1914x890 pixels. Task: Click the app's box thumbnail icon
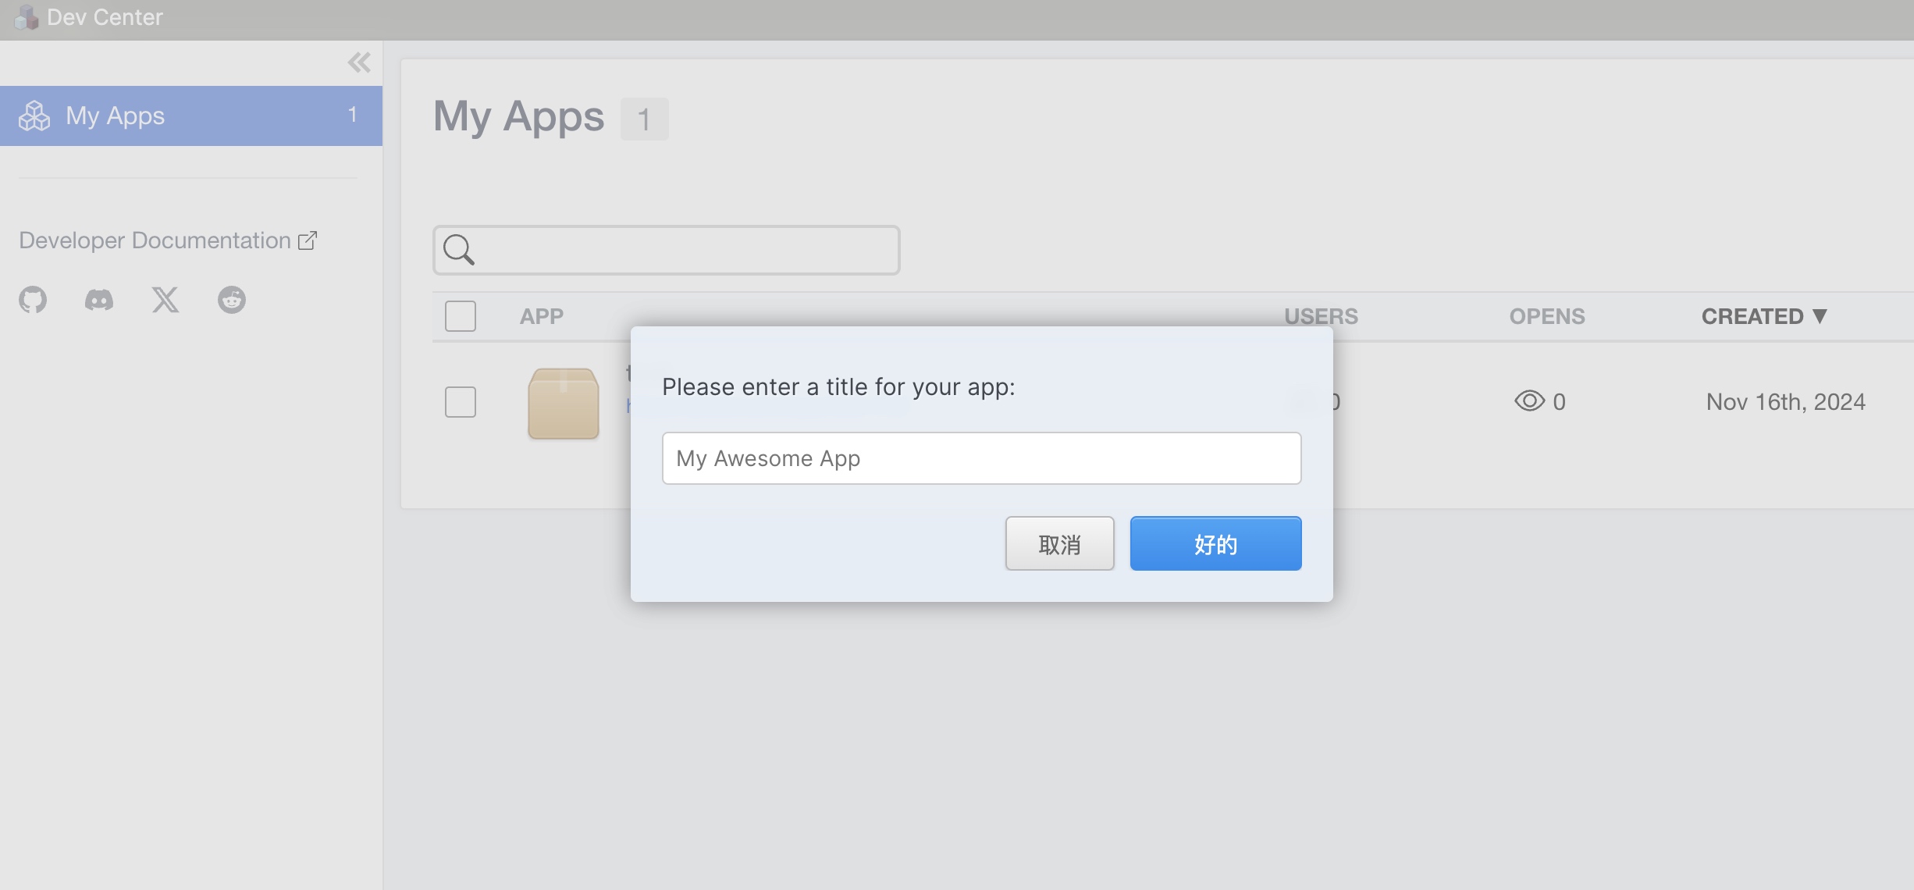[564, 403]
